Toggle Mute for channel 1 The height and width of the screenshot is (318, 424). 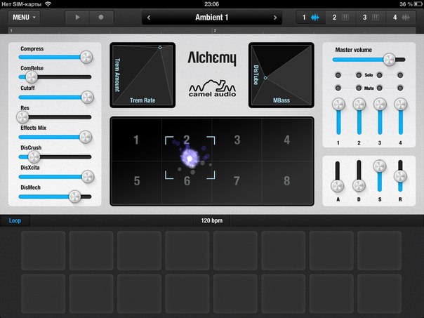(338, 88)
